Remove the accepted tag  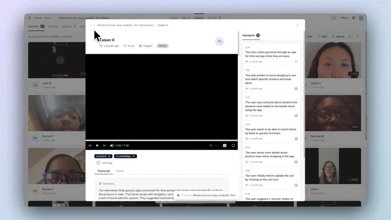(109, 156)
